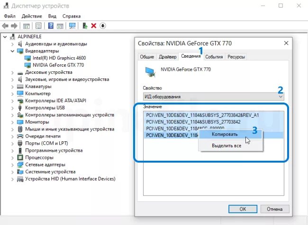Image resolution: width=308 pixels, height=225 pixels.
Task: Expand Контроллеры IDE ATA/ATAPI category
Action: [12, 101]
